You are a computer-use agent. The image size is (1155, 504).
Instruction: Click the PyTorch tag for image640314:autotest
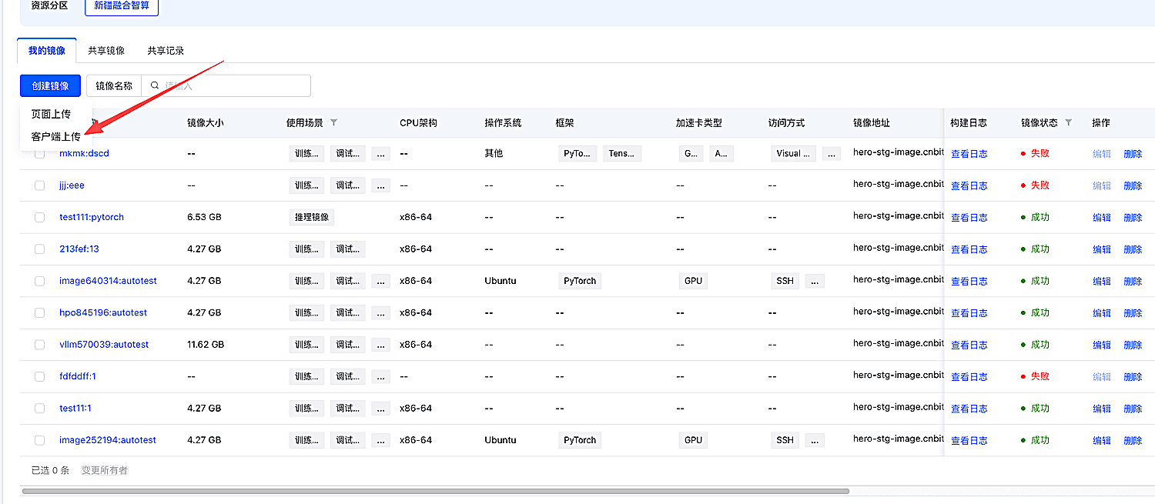pyautogui.click(x=580, y=281)
